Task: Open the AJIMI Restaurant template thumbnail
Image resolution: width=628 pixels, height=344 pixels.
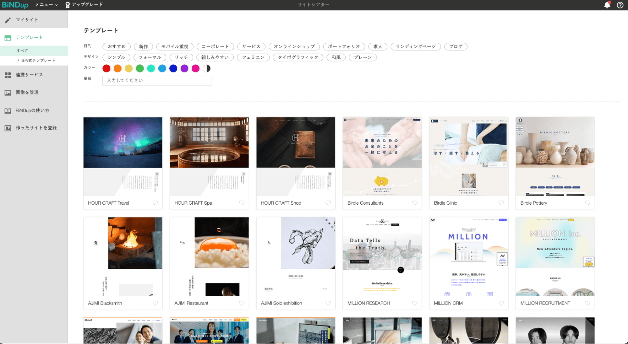Action: (x=209, y=256)
